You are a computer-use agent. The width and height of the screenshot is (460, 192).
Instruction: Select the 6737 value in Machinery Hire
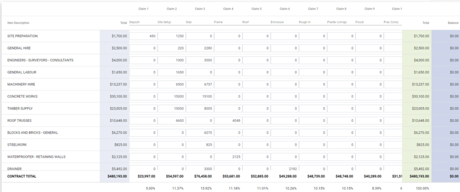[199, 85]
